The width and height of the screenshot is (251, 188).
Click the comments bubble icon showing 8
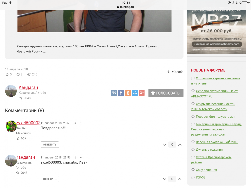coord(18,74)
